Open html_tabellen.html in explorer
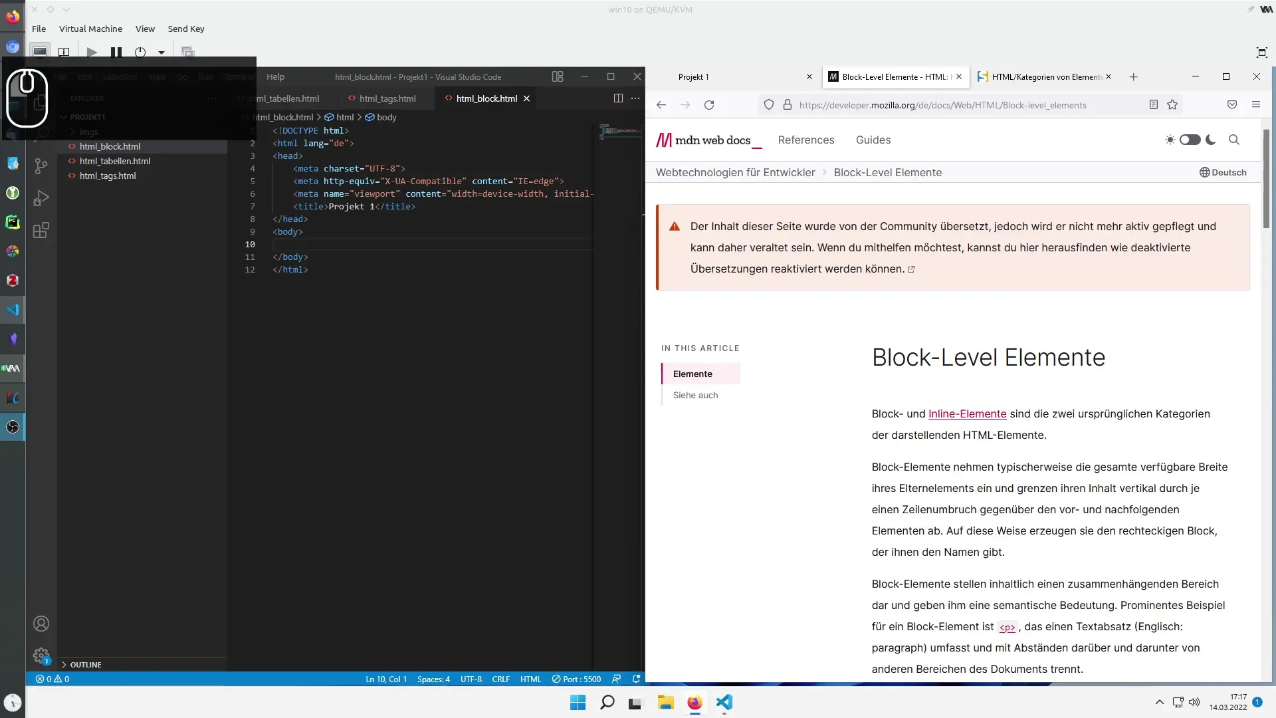Image resolution: width=1276 pixels, height=718 pixels. pyautogui.click(x=115, y=161)
